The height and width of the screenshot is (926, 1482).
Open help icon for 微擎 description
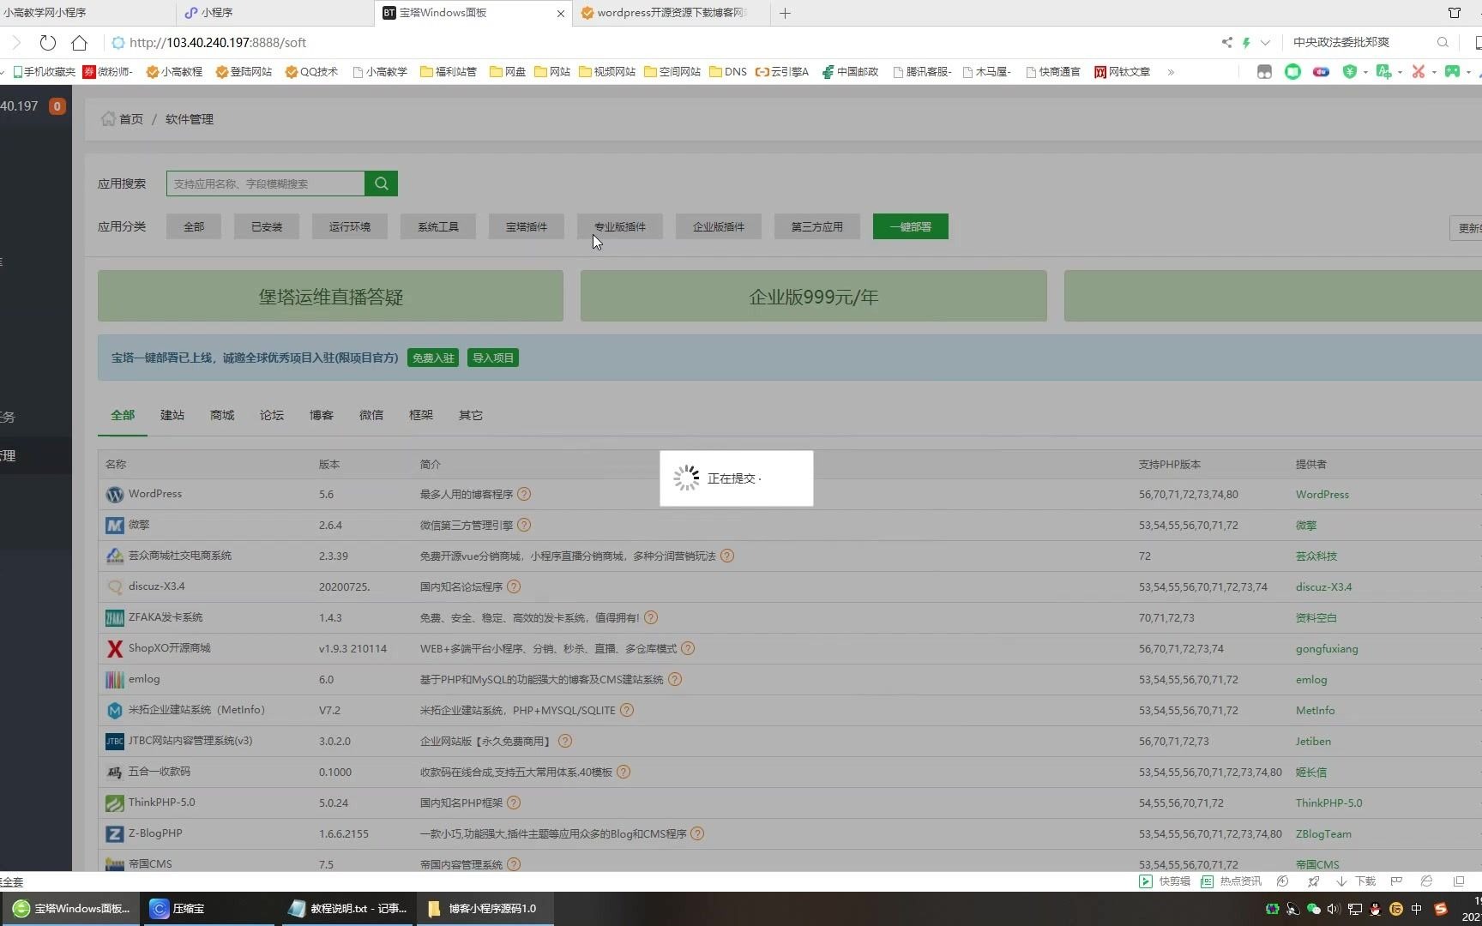click(x=524, y=525)
